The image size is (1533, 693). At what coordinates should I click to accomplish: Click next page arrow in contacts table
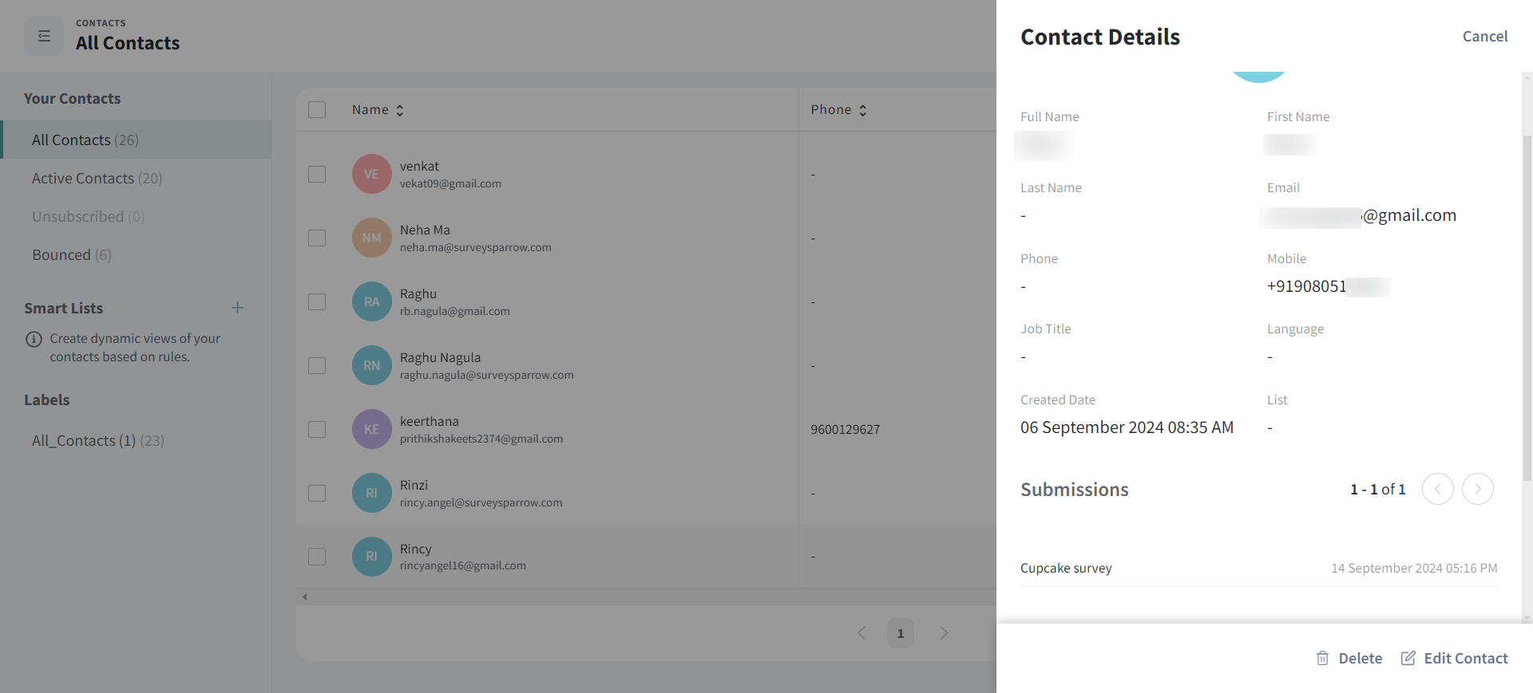pyautogui.click(x=944, y=633)
